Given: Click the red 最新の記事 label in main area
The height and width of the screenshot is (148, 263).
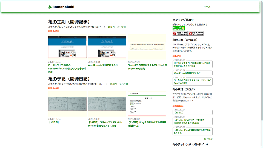Looking at the screenshot, I should pyautogui.click(x=53, y=31).
